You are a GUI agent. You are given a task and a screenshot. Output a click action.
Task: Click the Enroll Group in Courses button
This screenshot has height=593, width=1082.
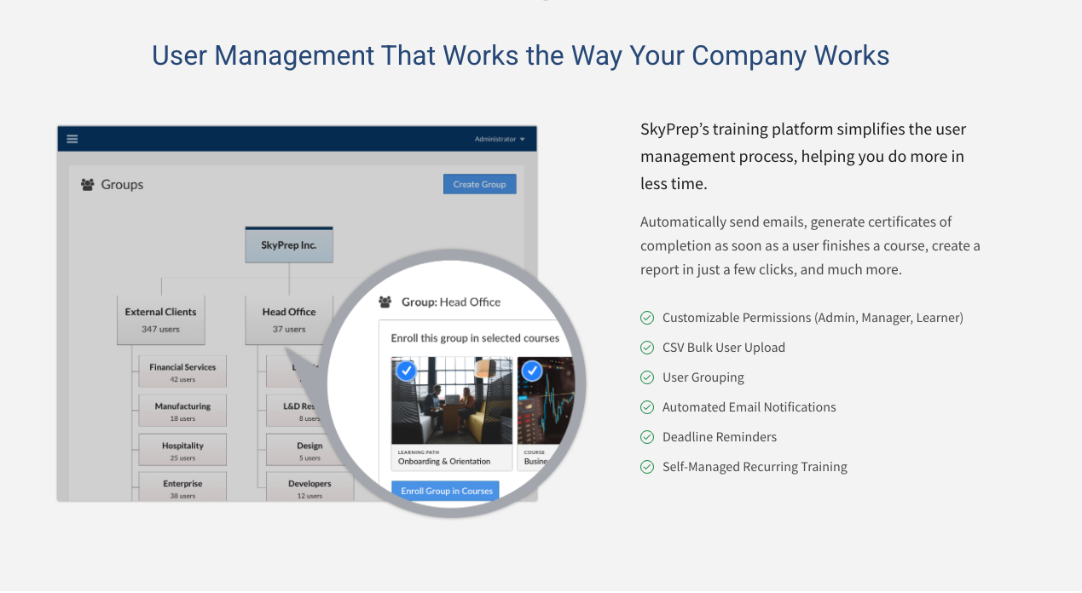(x=445, y=491)
